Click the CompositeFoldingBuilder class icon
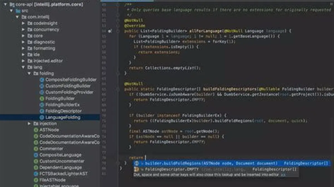 click(42, 80)
